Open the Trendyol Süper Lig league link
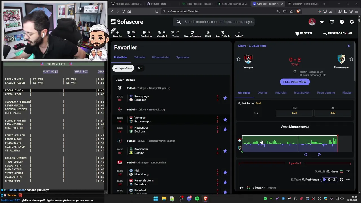Screen dimensions: 361x203 159,88
